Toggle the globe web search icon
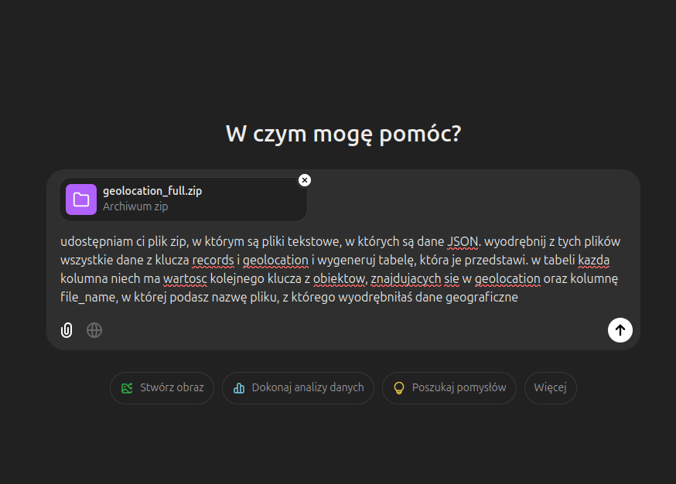The width and height of the screenshot is (676, 484). (94, 330)
